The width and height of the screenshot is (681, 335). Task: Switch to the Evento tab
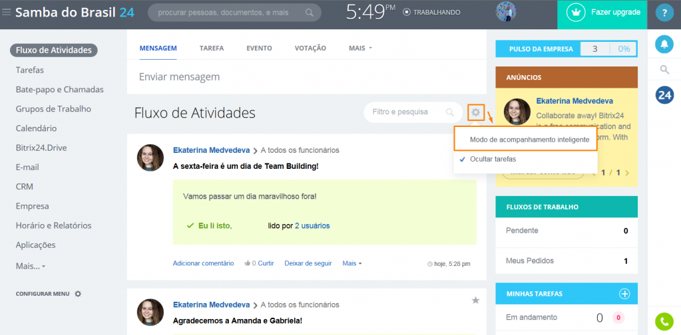point(259,48)
